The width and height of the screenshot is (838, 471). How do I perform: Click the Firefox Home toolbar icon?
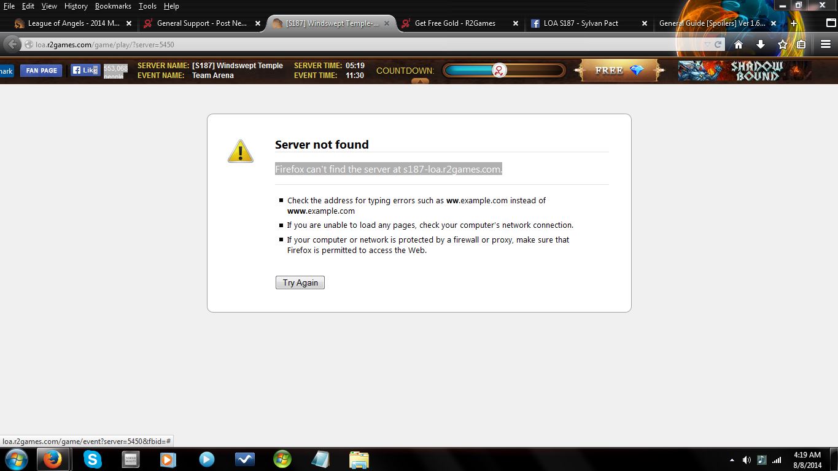point(739,44)
